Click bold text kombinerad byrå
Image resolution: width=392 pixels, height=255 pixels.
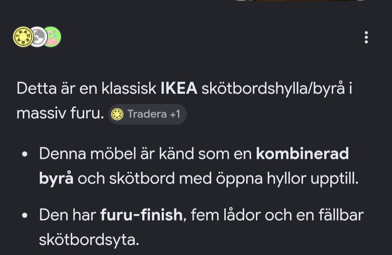click(194, 166)
